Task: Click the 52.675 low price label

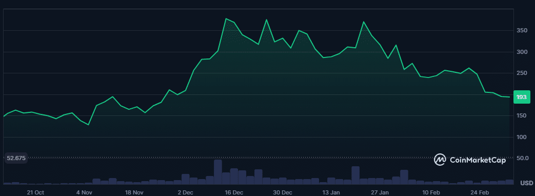Action: pos(16,159)
